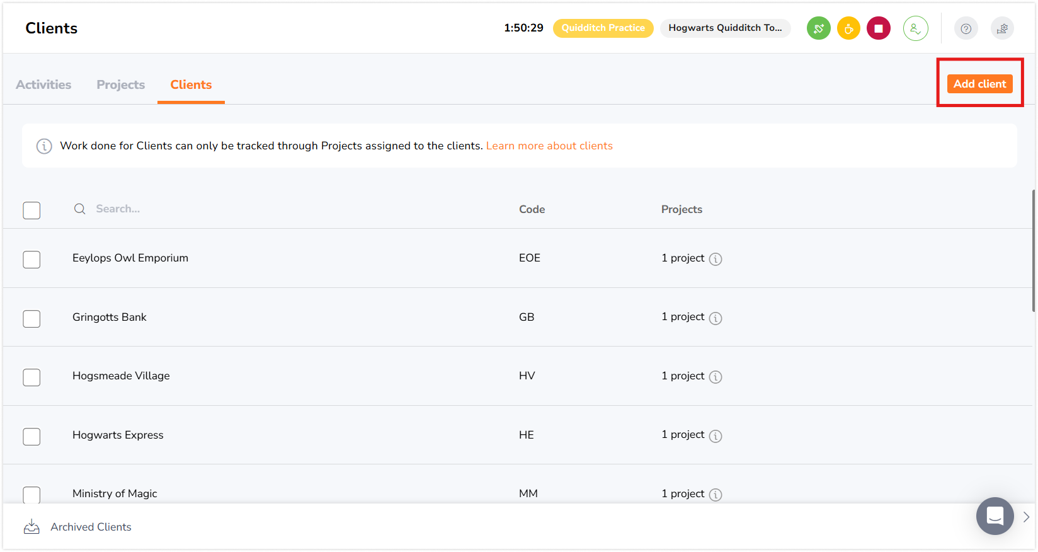Open the Quidditch Practice activity selector
Image resolution: width=1038 pixels, height=552 pixels.
click(x=603, y=28)
